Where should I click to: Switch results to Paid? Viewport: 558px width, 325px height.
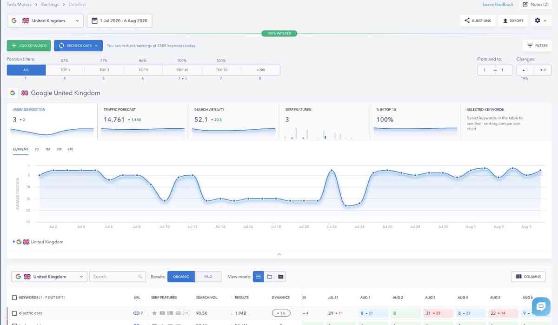point(208,277)
